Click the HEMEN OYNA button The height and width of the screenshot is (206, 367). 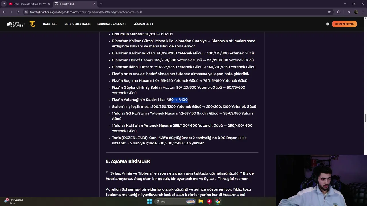pyautogui.click(x=344, y=24)
